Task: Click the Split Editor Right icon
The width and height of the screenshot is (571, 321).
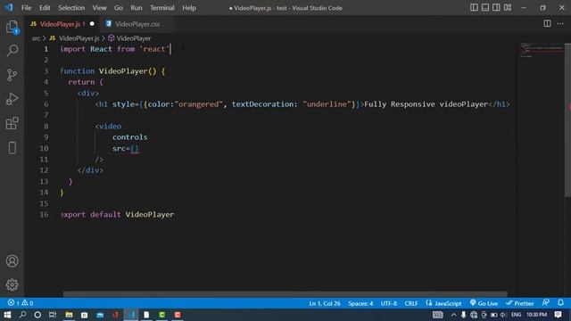Action: tap(547, 24)
